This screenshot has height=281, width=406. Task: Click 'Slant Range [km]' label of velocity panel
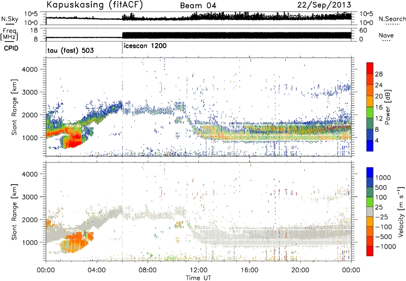14,212
